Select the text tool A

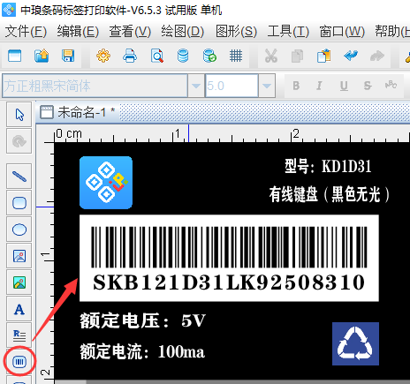19,309
